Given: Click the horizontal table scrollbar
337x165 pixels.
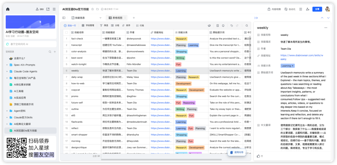Looking at the screenshot, I should (161, 160).
